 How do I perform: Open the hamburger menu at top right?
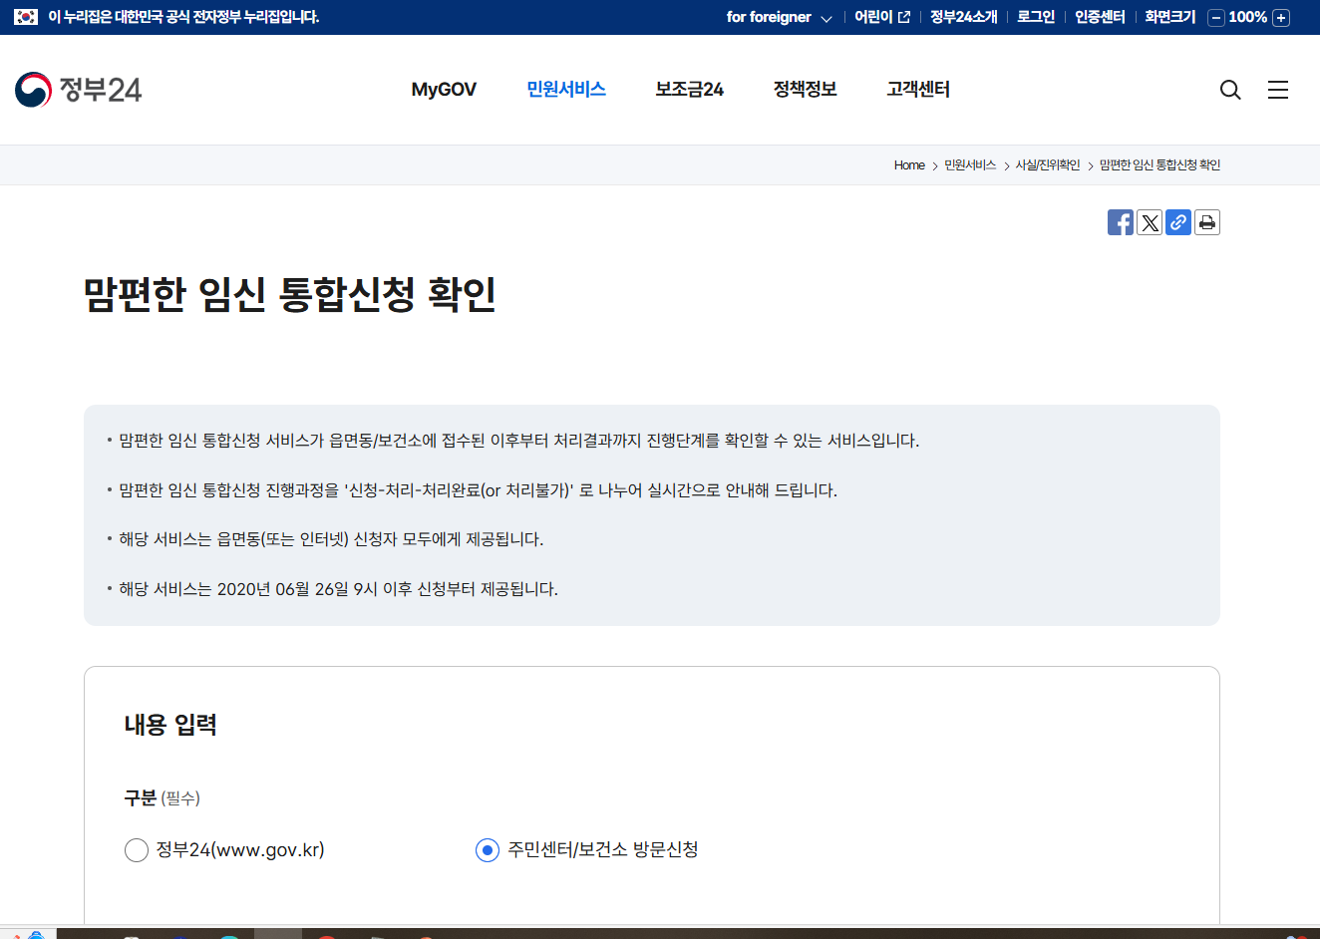[x=1277, y=90]
